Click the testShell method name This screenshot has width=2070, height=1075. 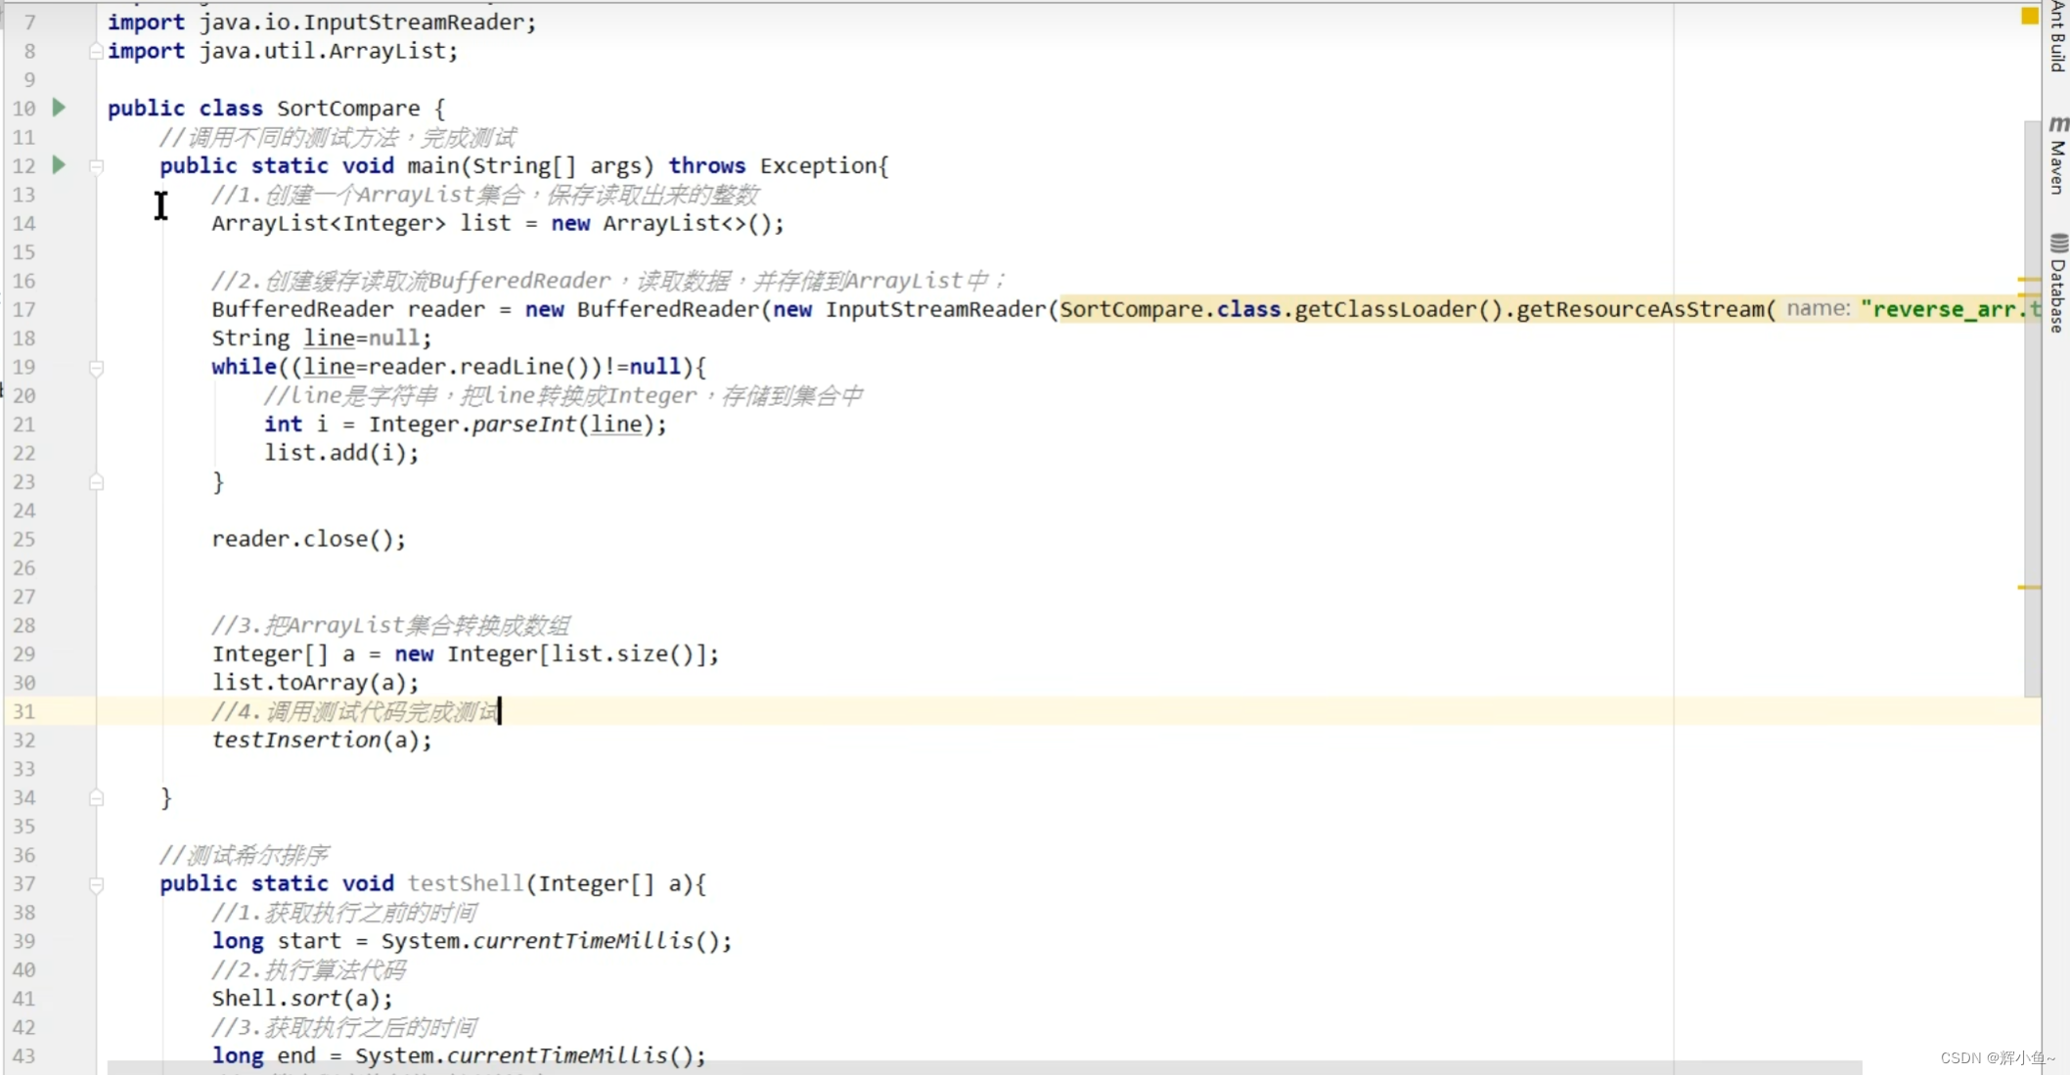(x=466, y=883)
